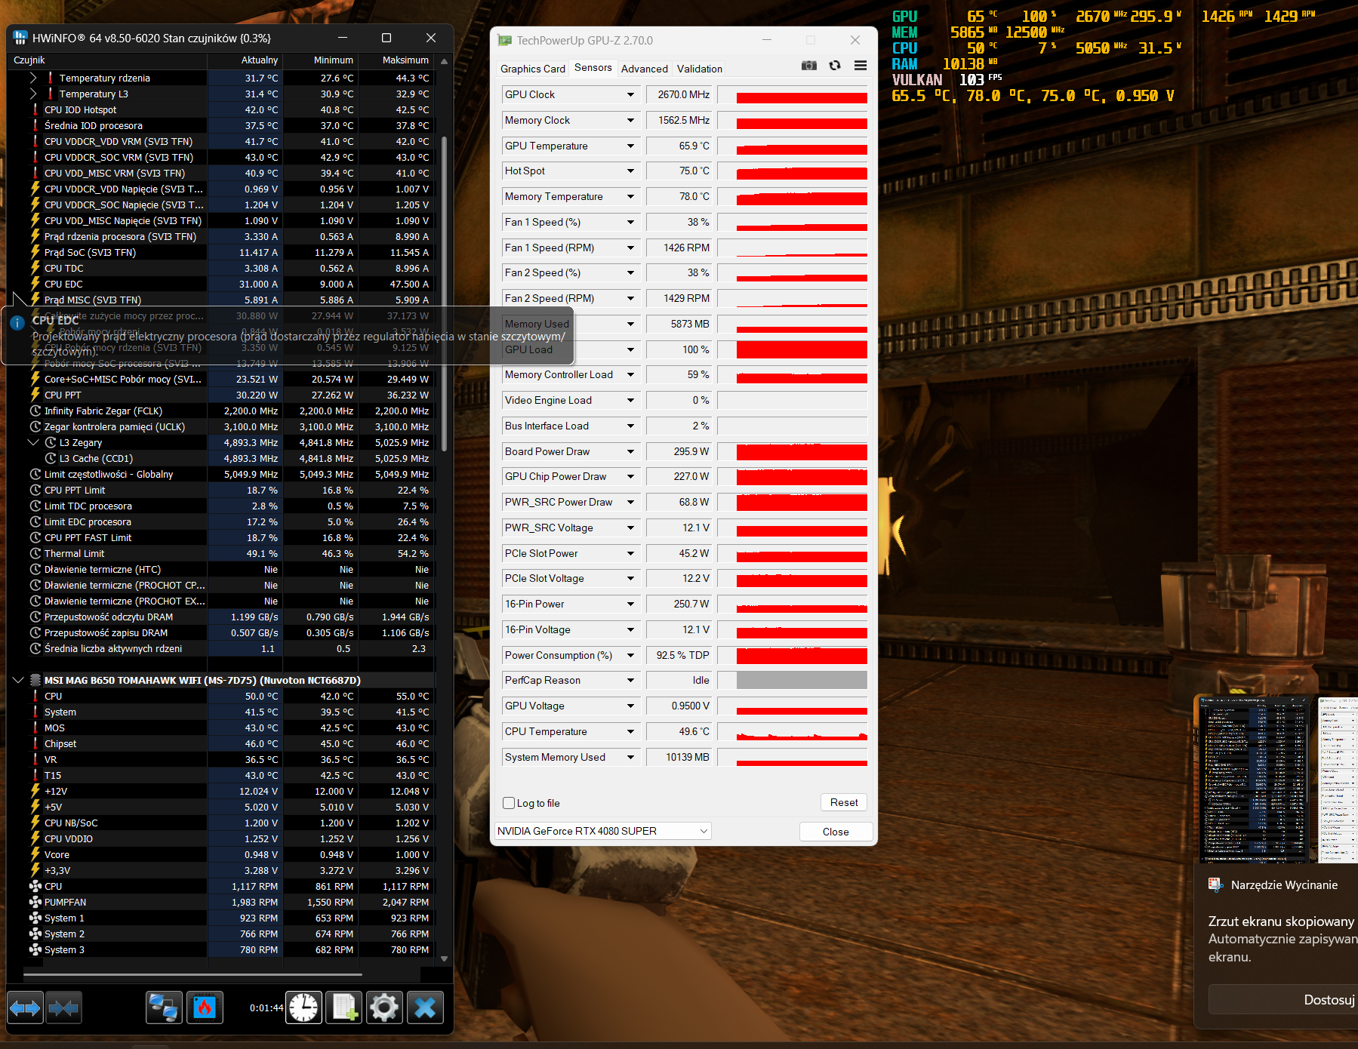Click the gray PerfCap Reason bar
The height and width of the screenshot is (1049, 1358).
tap(802, 680)
